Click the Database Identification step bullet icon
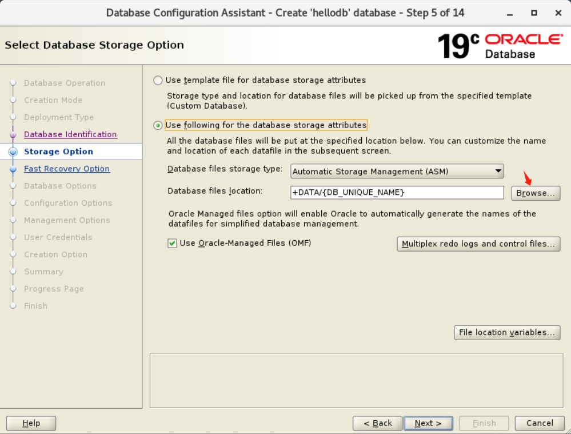571x434 pixels. point(13,135)
